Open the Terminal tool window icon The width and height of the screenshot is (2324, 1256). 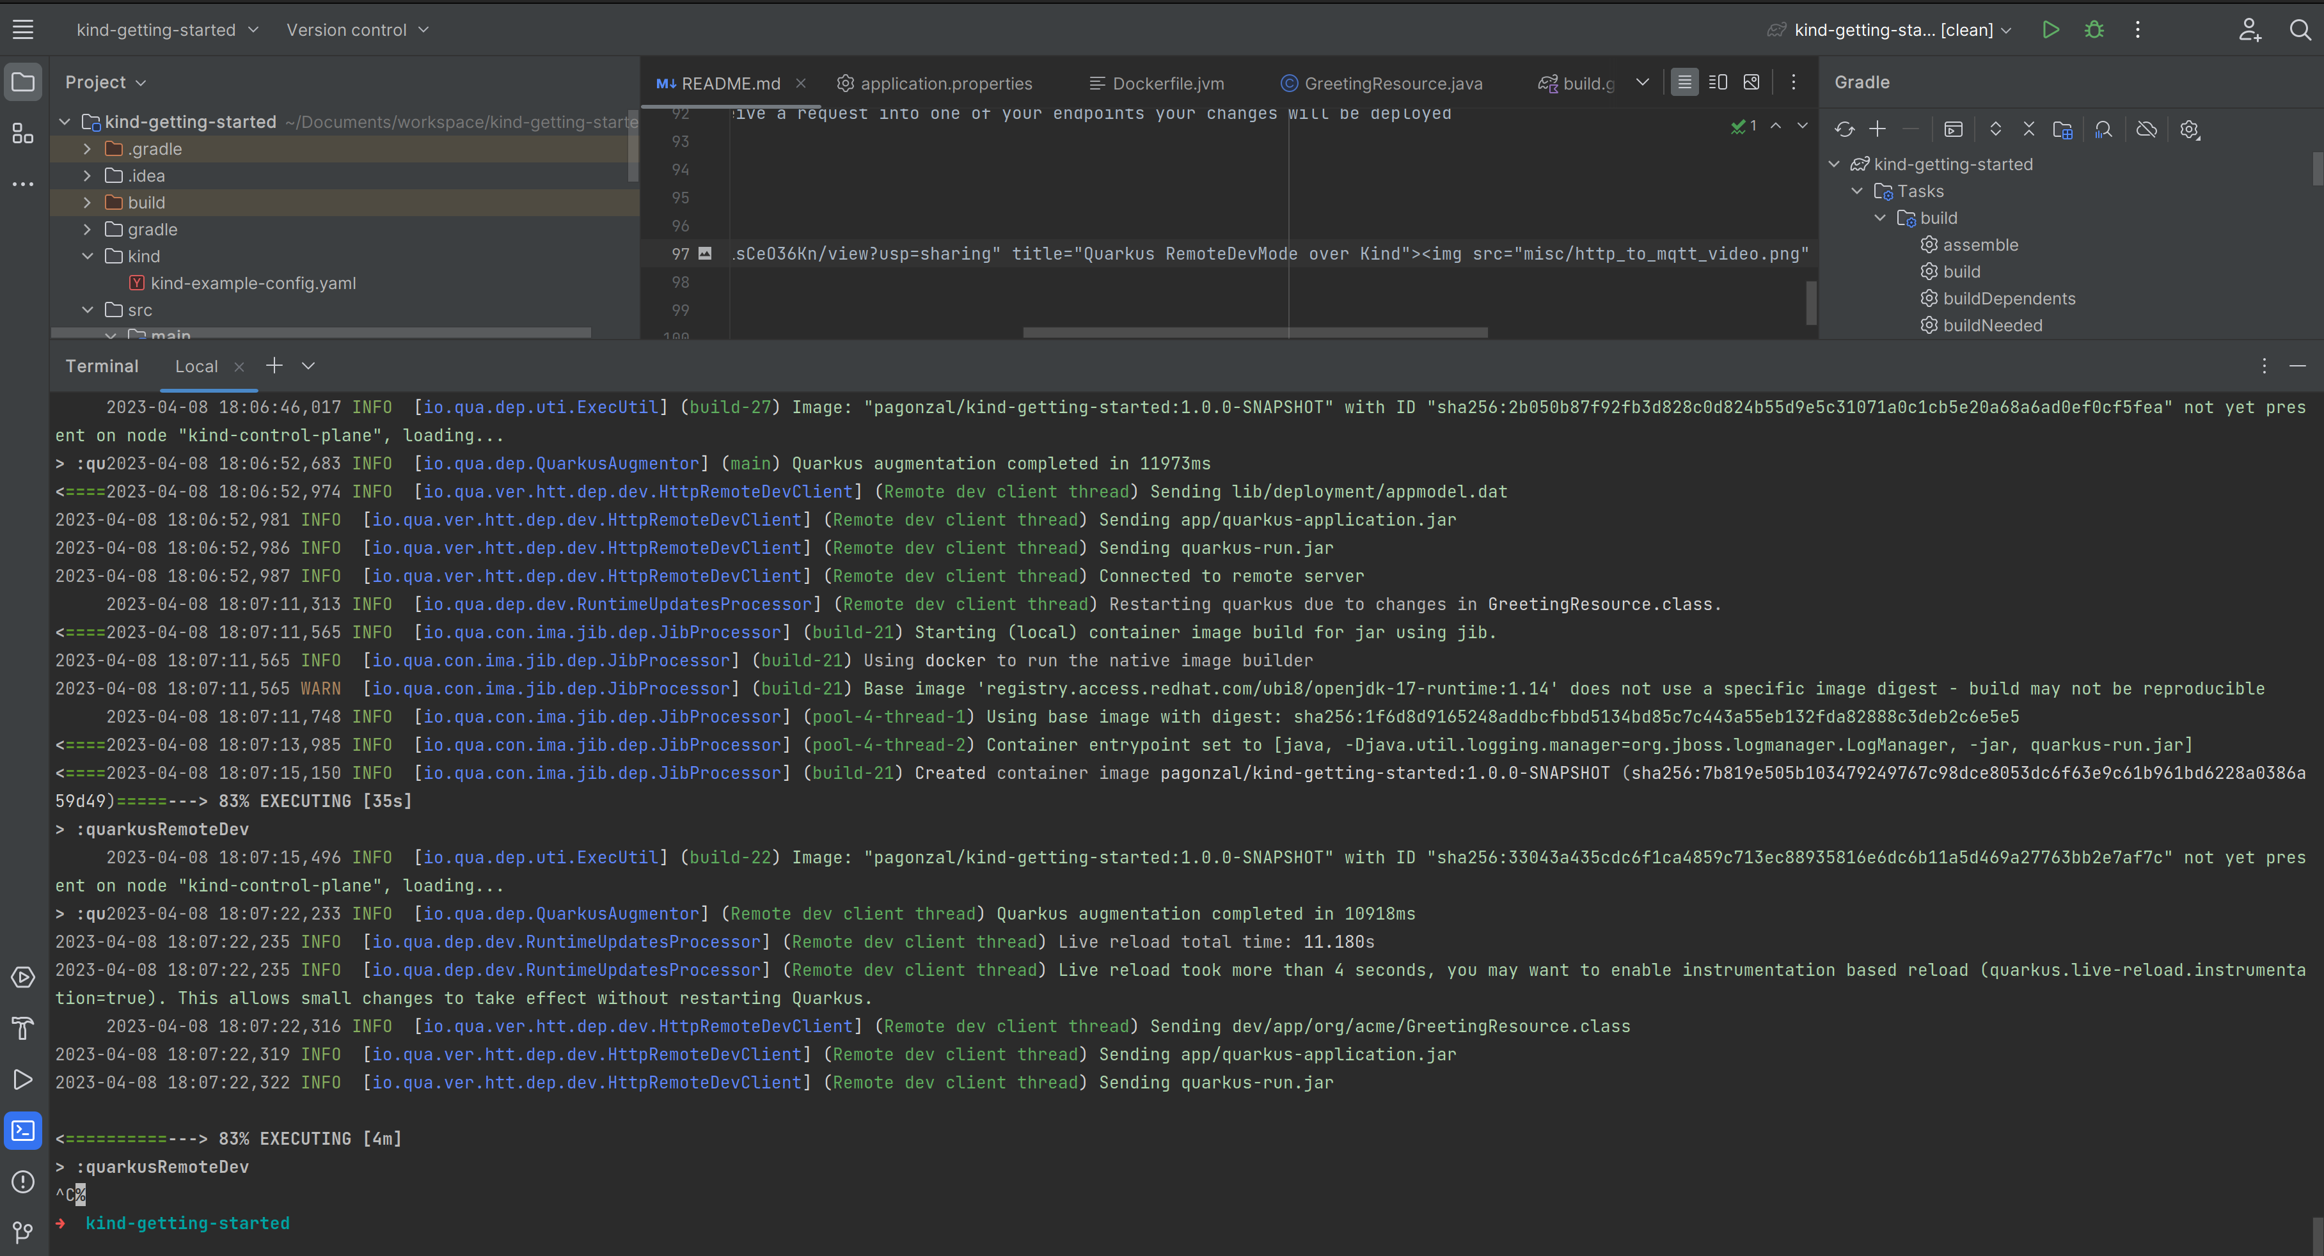coord(24,1131)
